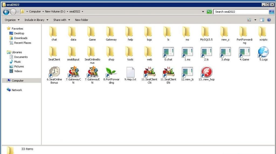Open the 6.SealOnlineBonus clock shortcut
276x154 pixels.
[x=54, y=72]
